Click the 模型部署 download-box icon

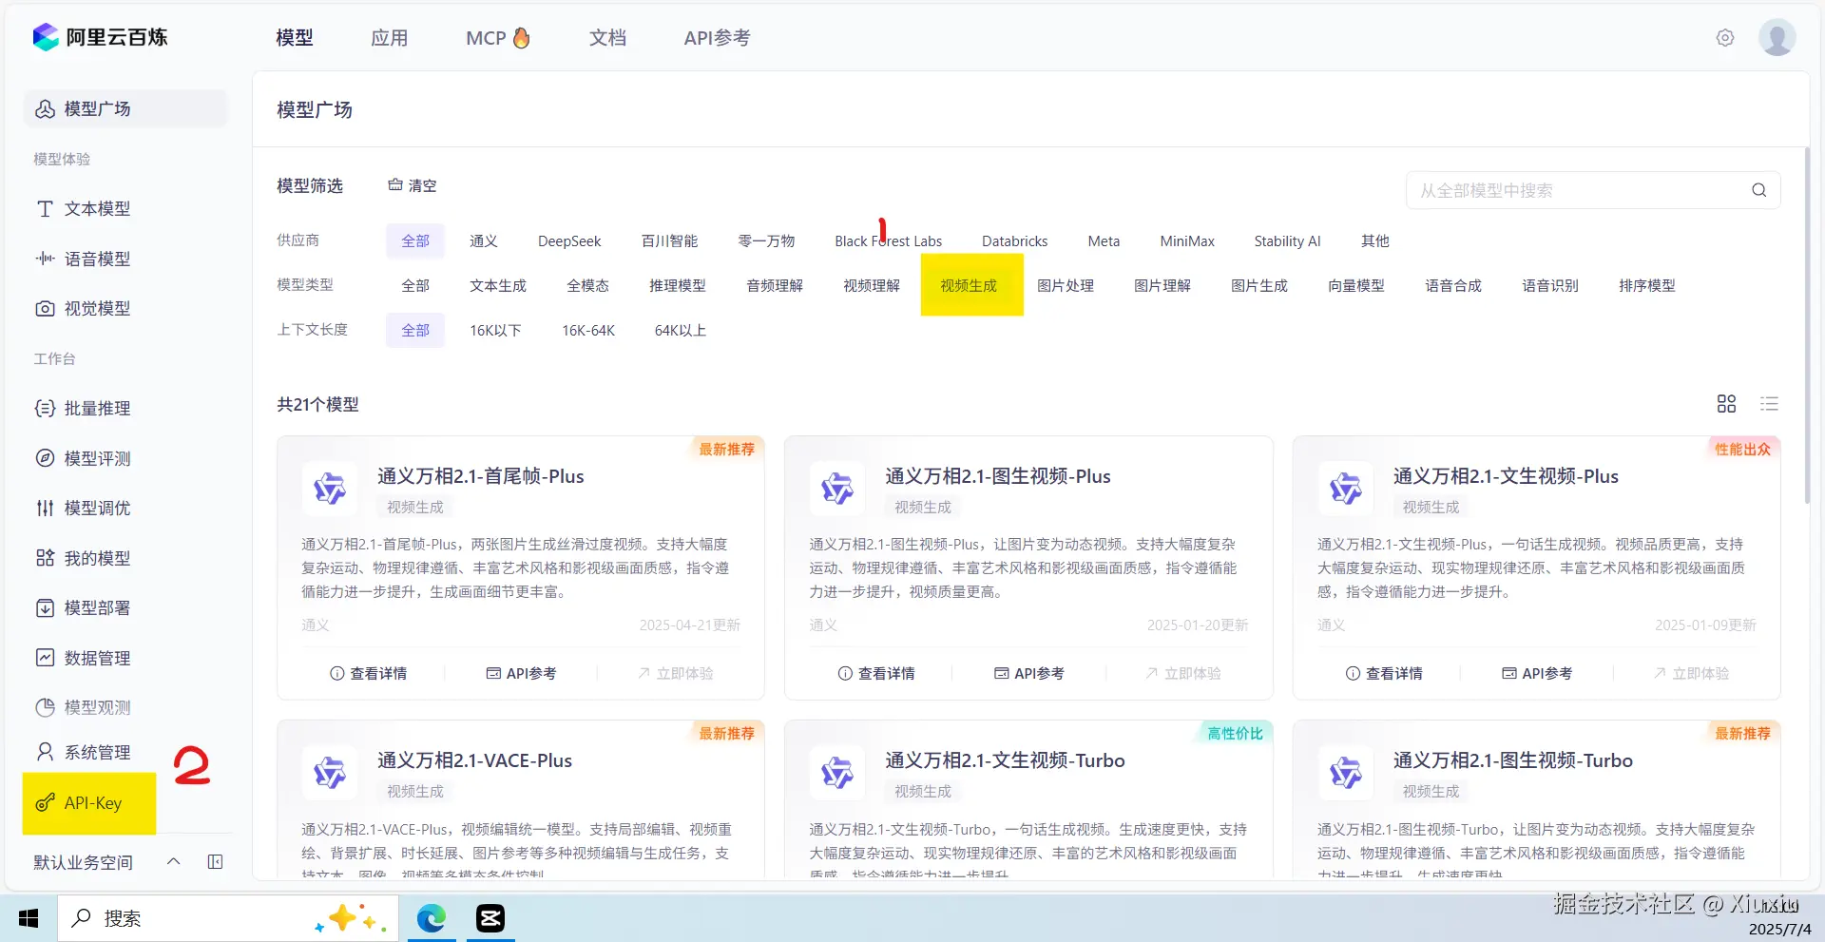[x=45, y=608]
